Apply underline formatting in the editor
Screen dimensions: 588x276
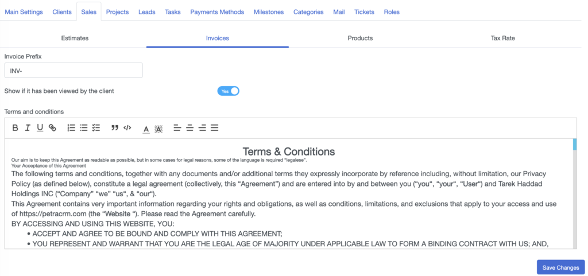pyautogui.click(x=40, y=128)
